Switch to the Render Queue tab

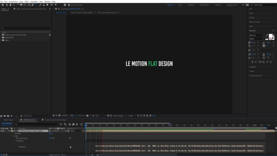point(8,120)
